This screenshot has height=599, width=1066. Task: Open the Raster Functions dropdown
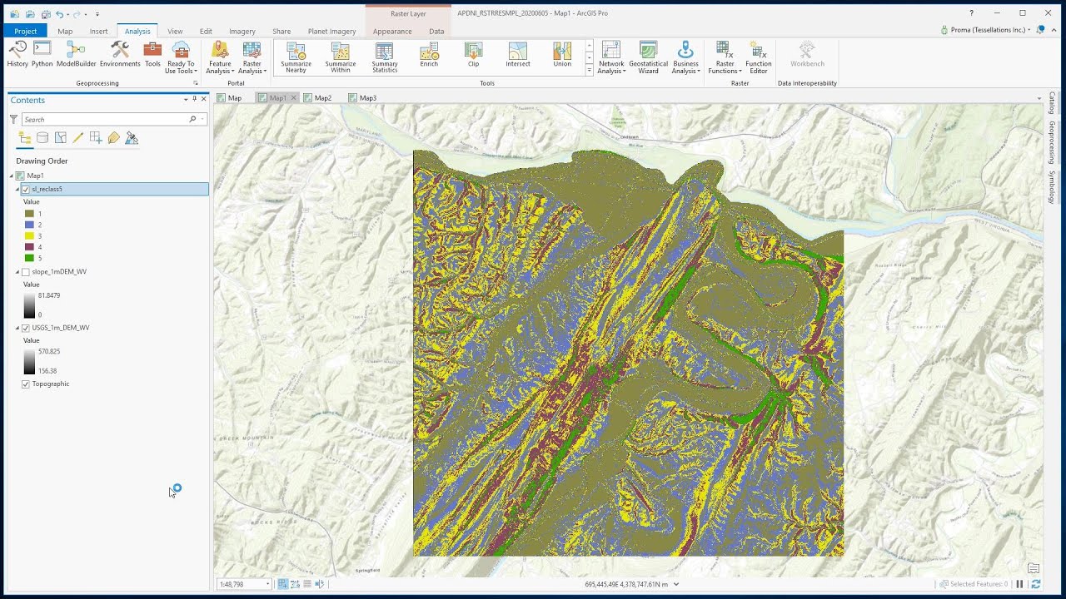(725, 57)
